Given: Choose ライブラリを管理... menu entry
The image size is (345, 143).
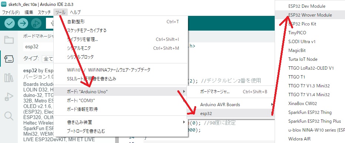Looking at the screenshot, I should 121,39.
